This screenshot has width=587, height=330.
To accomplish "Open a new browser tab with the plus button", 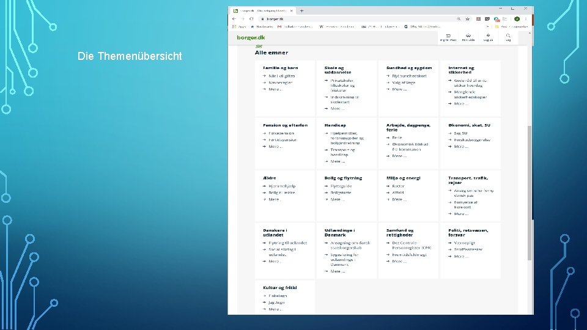I will tap(301, 11).
